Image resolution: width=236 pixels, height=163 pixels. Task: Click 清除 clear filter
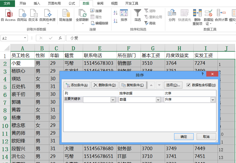(x=150, y=11)
